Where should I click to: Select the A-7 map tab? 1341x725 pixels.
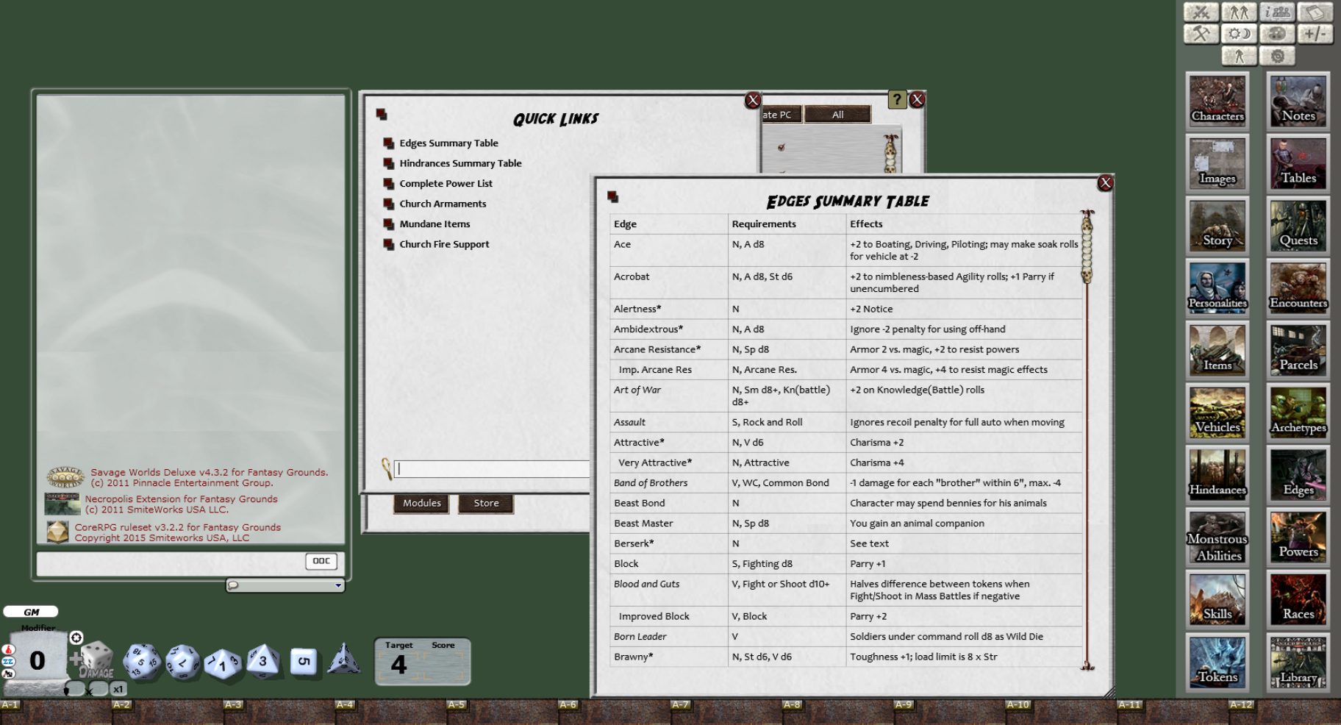coord(682,704)
